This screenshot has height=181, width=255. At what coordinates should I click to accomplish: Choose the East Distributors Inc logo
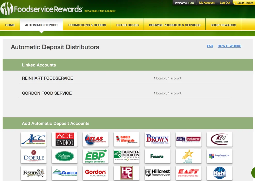pos(189,173)
